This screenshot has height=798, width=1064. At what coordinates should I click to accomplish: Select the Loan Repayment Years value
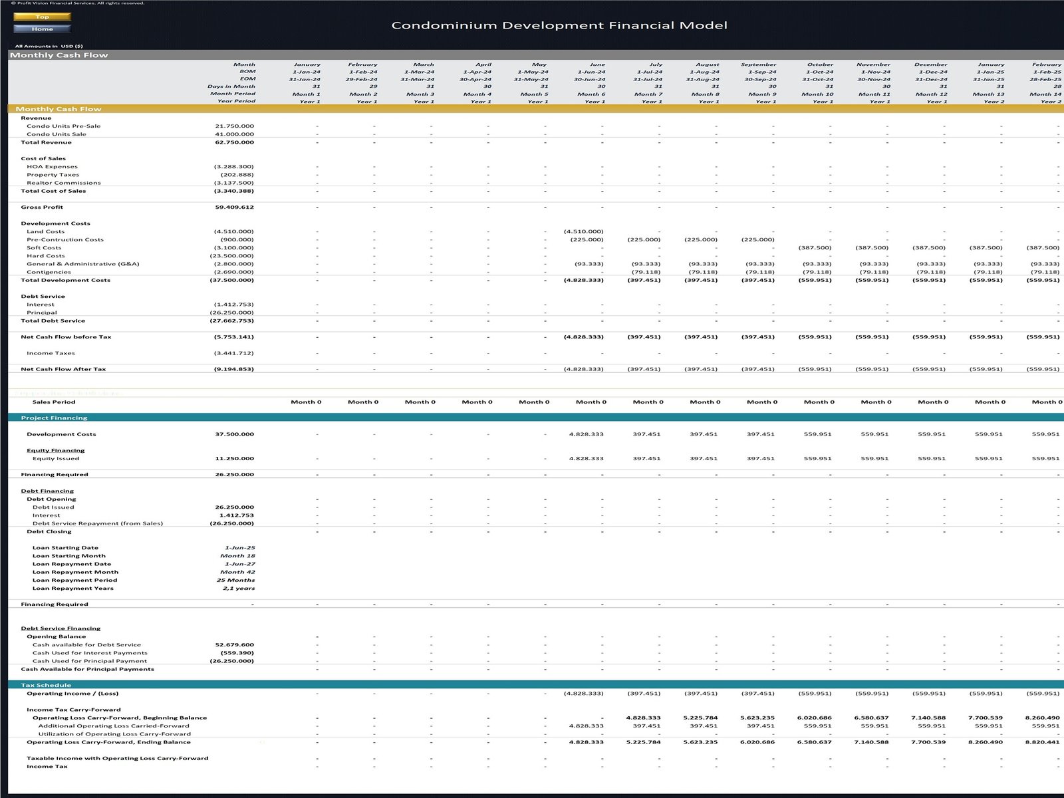tap(239, 589)
